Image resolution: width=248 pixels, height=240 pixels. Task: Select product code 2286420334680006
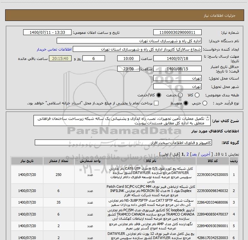click(213, 202)
